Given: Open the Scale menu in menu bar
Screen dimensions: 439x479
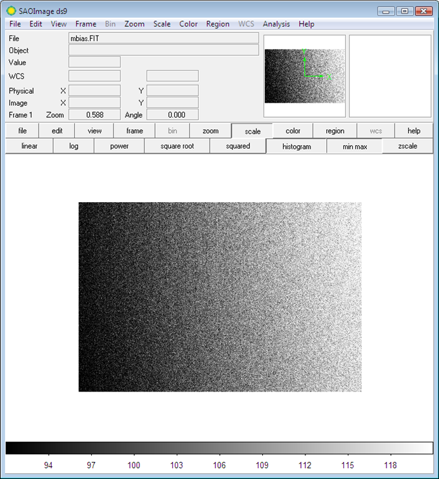Looking at the screenshot, I should click(162, 24).
